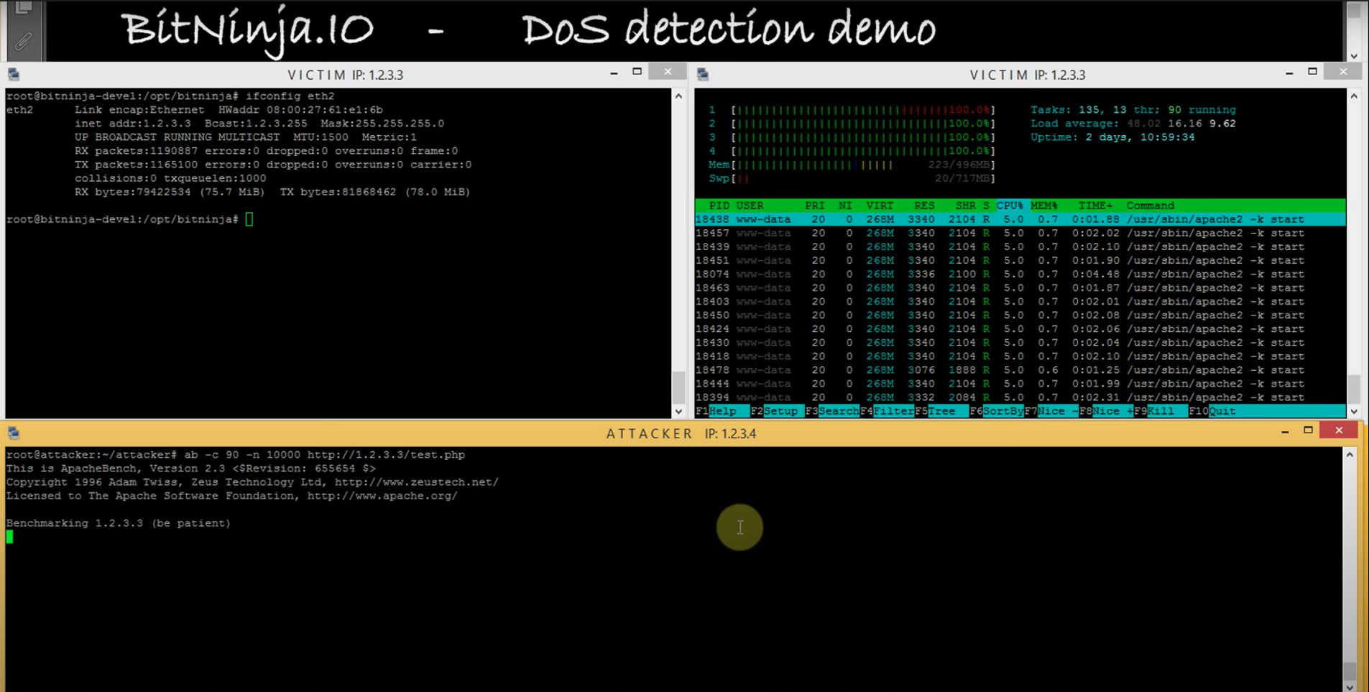
Task: Open the system menu icon of the ifconfig victim window
Action: click(14, 74)
